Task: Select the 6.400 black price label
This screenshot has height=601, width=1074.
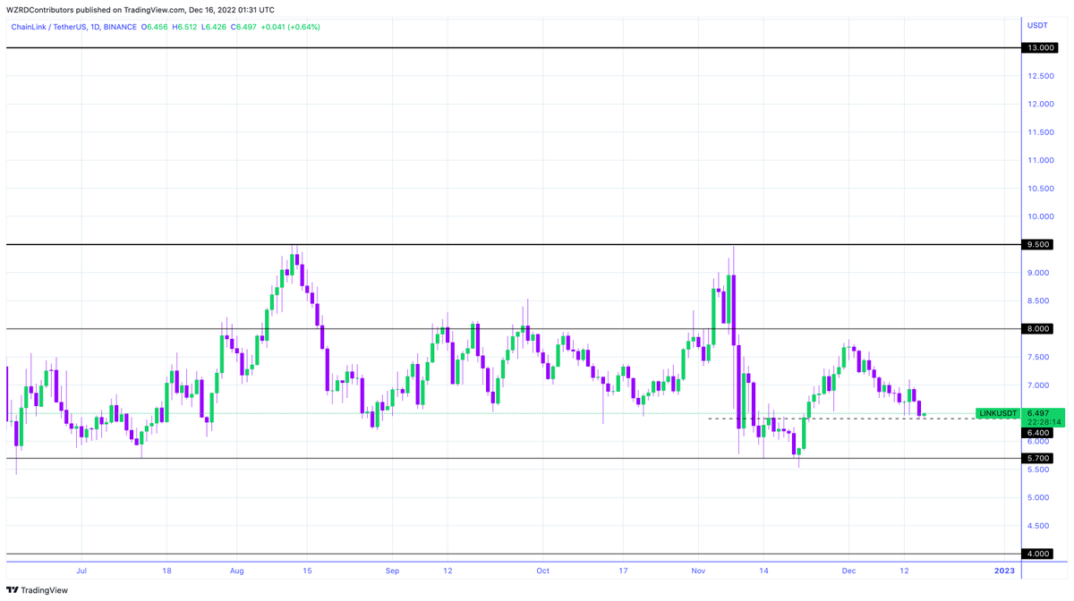Action: coord(1038,433)
